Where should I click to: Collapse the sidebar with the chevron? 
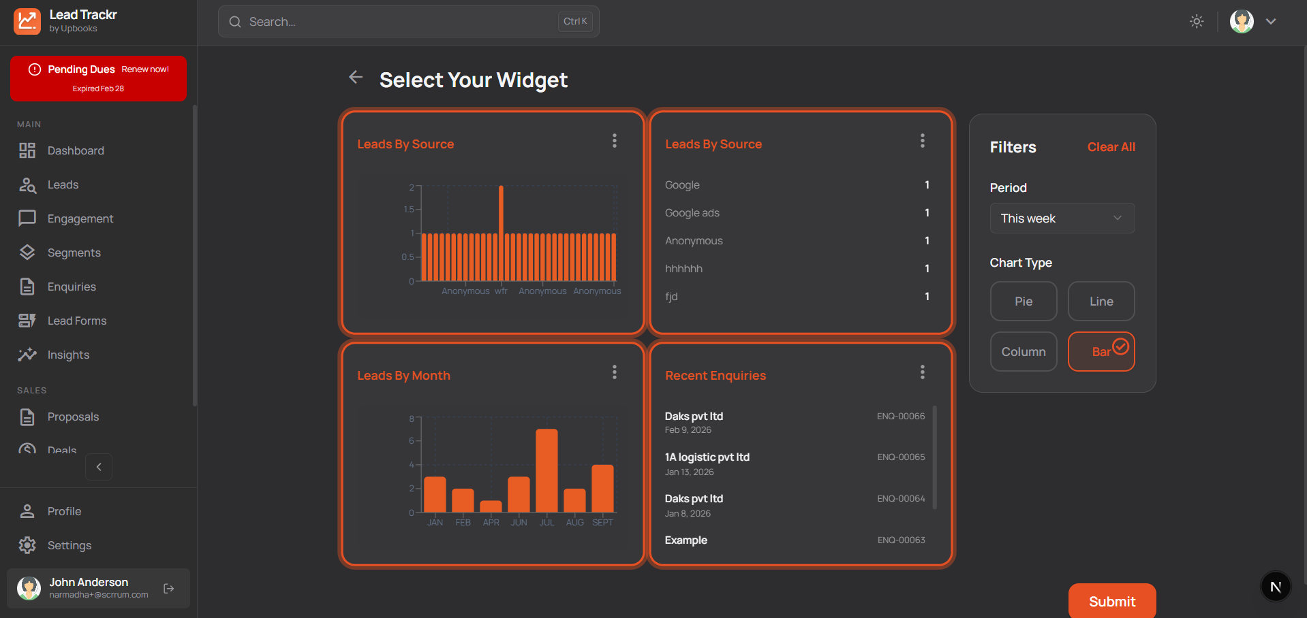[x=98, y=467]
